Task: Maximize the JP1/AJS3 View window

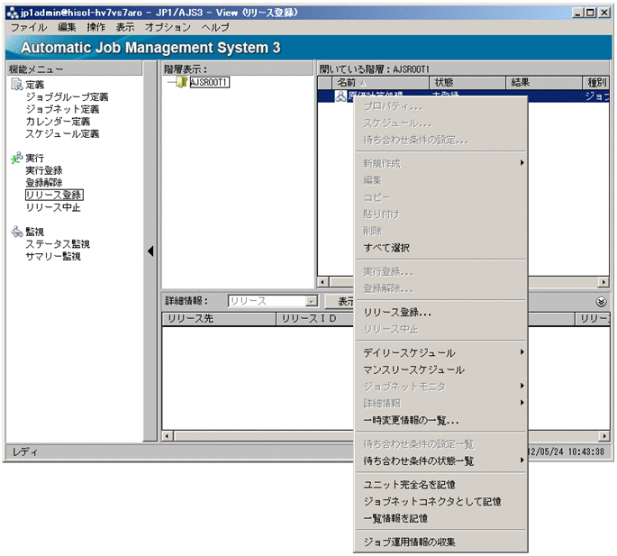Action: point(590,13)
